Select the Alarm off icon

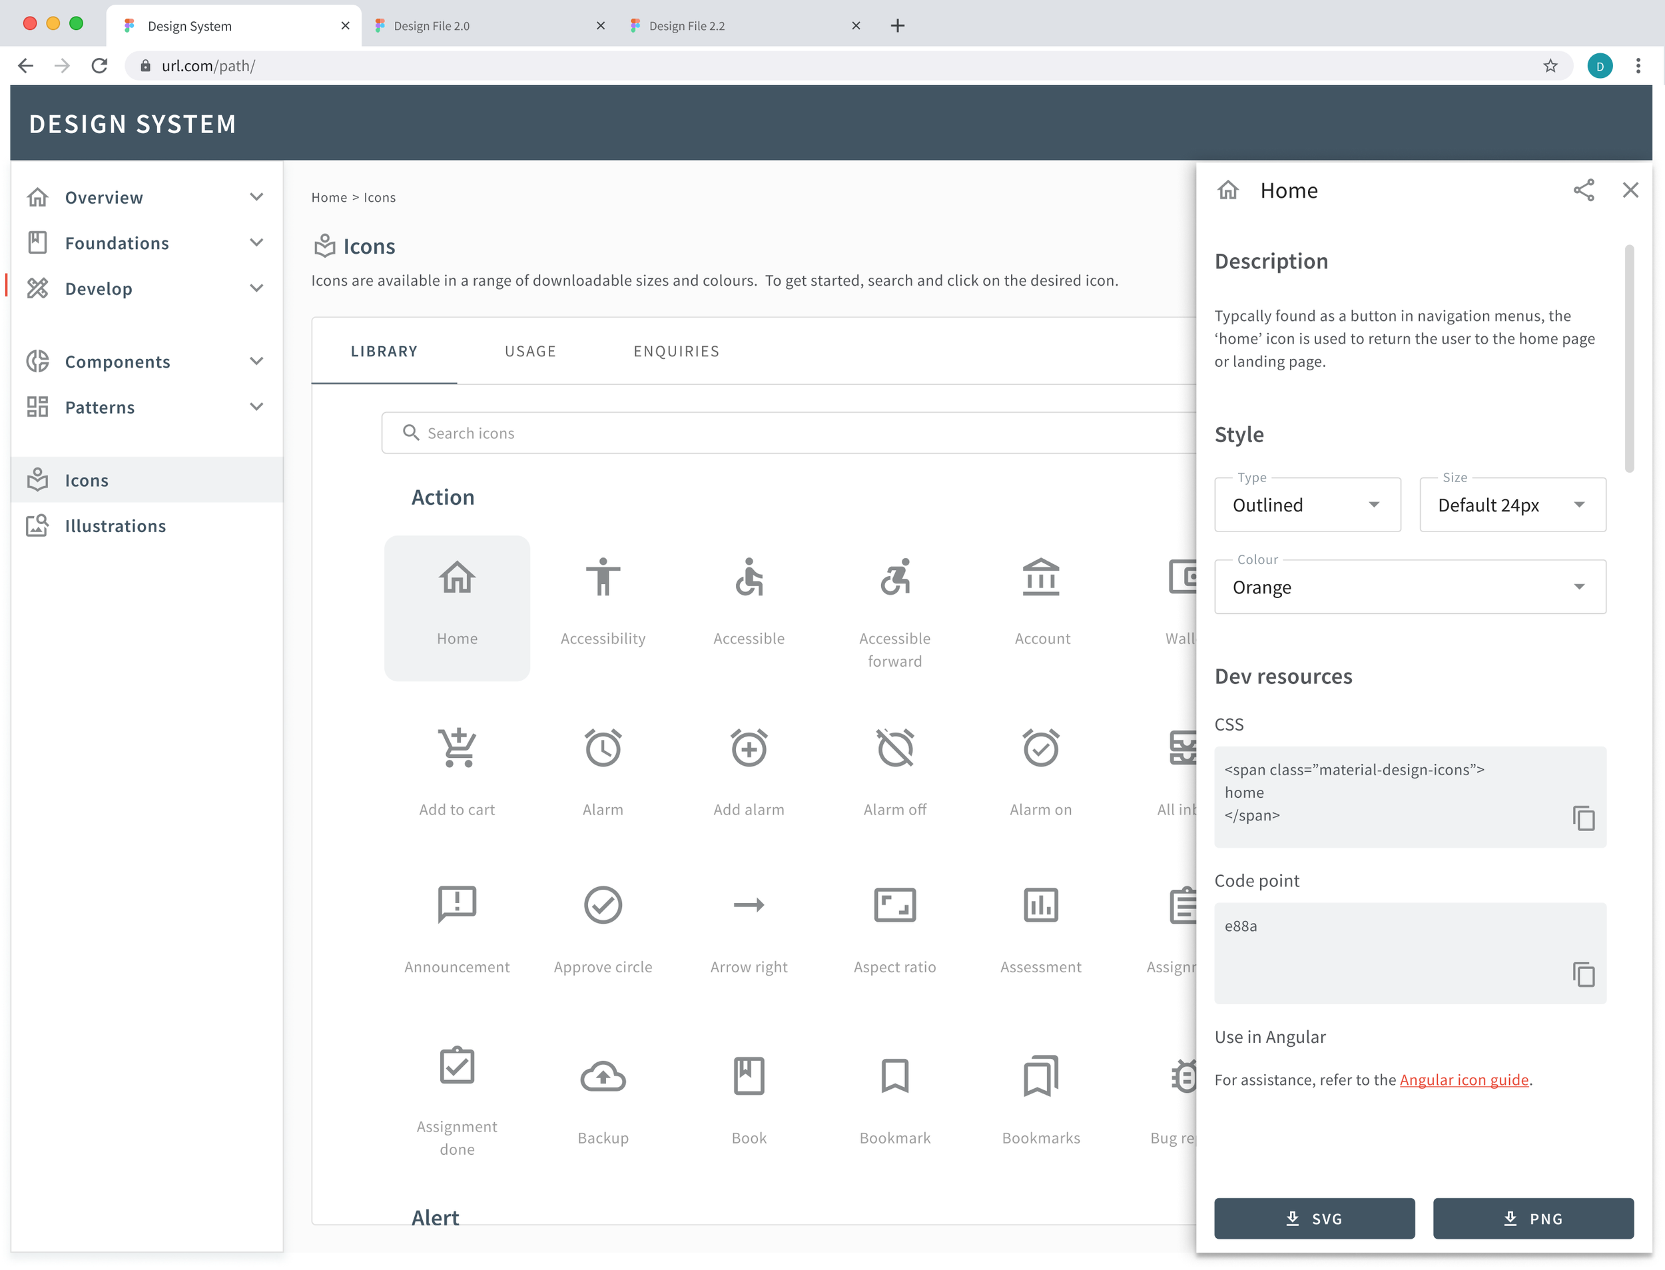[x=895, y=765]
